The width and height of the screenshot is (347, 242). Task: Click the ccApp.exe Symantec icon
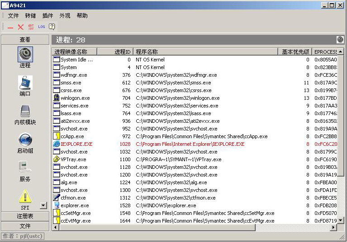pos(57,136)
